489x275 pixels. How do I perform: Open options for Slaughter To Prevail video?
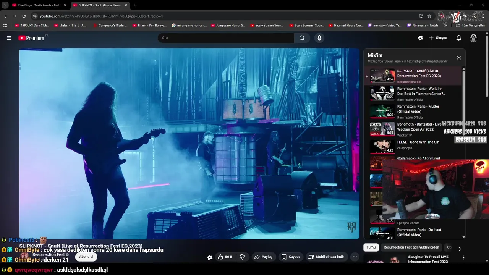[464, 257]
